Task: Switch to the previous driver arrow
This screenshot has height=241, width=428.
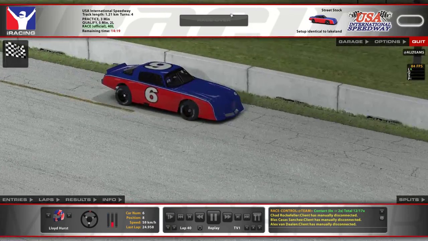Action: tap(48, 216)
